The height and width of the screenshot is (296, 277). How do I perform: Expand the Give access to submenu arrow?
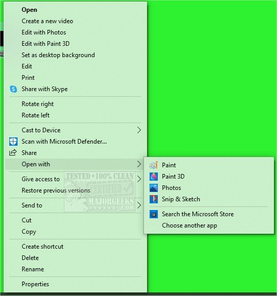(x=139, y=179)
